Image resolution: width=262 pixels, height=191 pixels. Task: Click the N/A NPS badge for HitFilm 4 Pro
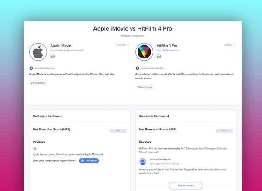pyautogui.click(x=224, y=131)
